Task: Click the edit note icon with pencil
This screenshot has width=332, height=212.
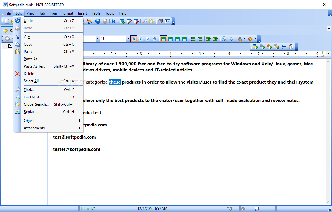Action: coord(129,21)
